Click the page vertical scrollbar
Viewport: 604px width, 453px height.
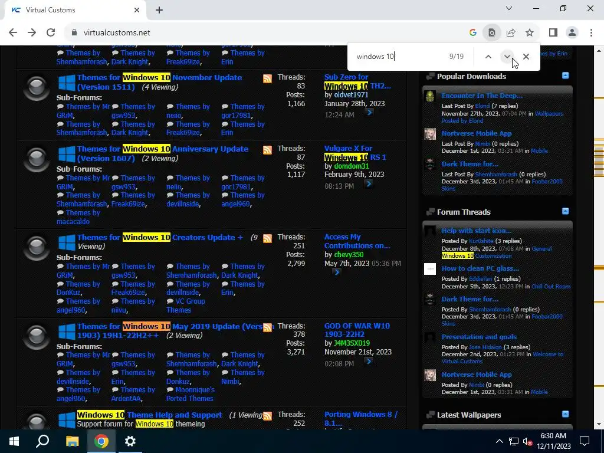pos(599,237)
